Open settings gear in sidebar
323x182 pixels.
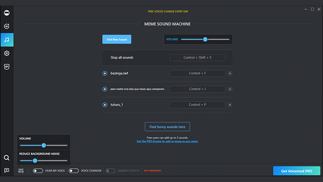(x=6, y=53)
